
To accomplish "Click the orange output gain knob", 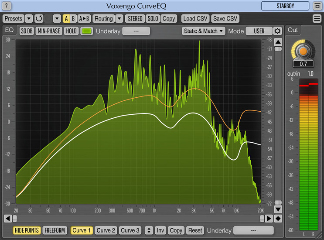I will pos(303,51).
